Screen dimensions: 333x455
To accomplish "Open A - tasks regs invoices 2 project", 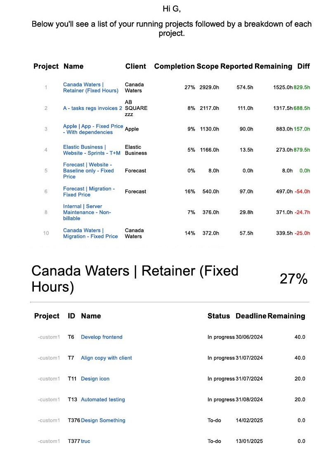I will point(92,108).
